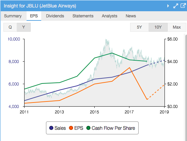This screenshot has width=187, height=141.
Task: Click the 8,000 left axis label
Action: (x=14, y=62)
